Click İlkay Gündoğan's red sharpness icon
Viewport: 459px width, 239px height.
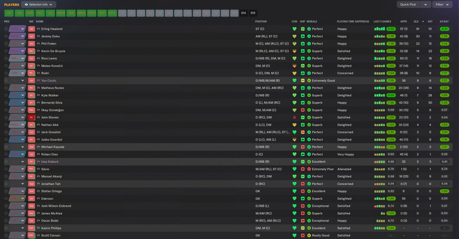[x=303, y=110]
